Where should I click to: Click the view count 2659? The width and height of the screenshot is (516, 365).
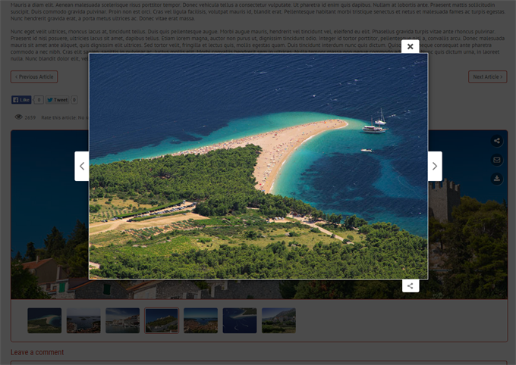tap(30, 117)
